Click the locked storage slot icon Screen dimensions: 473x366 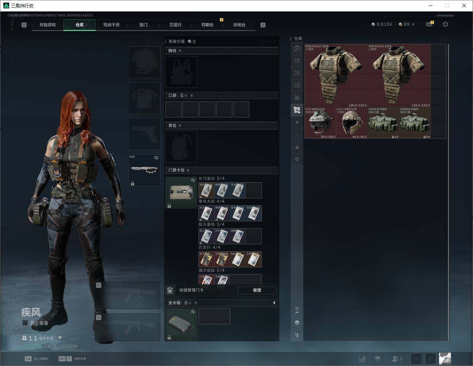pos(297,147)
